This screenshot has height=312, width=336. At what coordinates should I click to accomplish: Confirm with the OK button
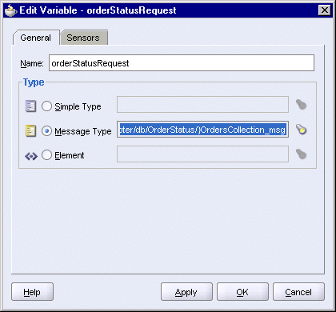(x=242, y=292)
